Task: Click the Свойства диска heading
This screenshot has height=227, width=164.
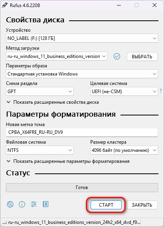Action: pyautogui.click(x=35, y=20)
